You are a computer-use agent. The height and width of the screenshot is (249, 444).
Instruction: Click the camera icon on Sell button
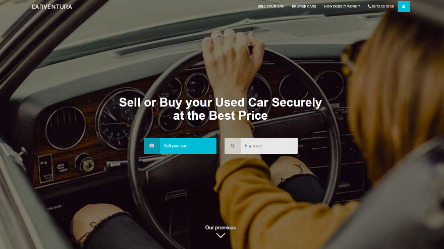click(x=152, y=146)
